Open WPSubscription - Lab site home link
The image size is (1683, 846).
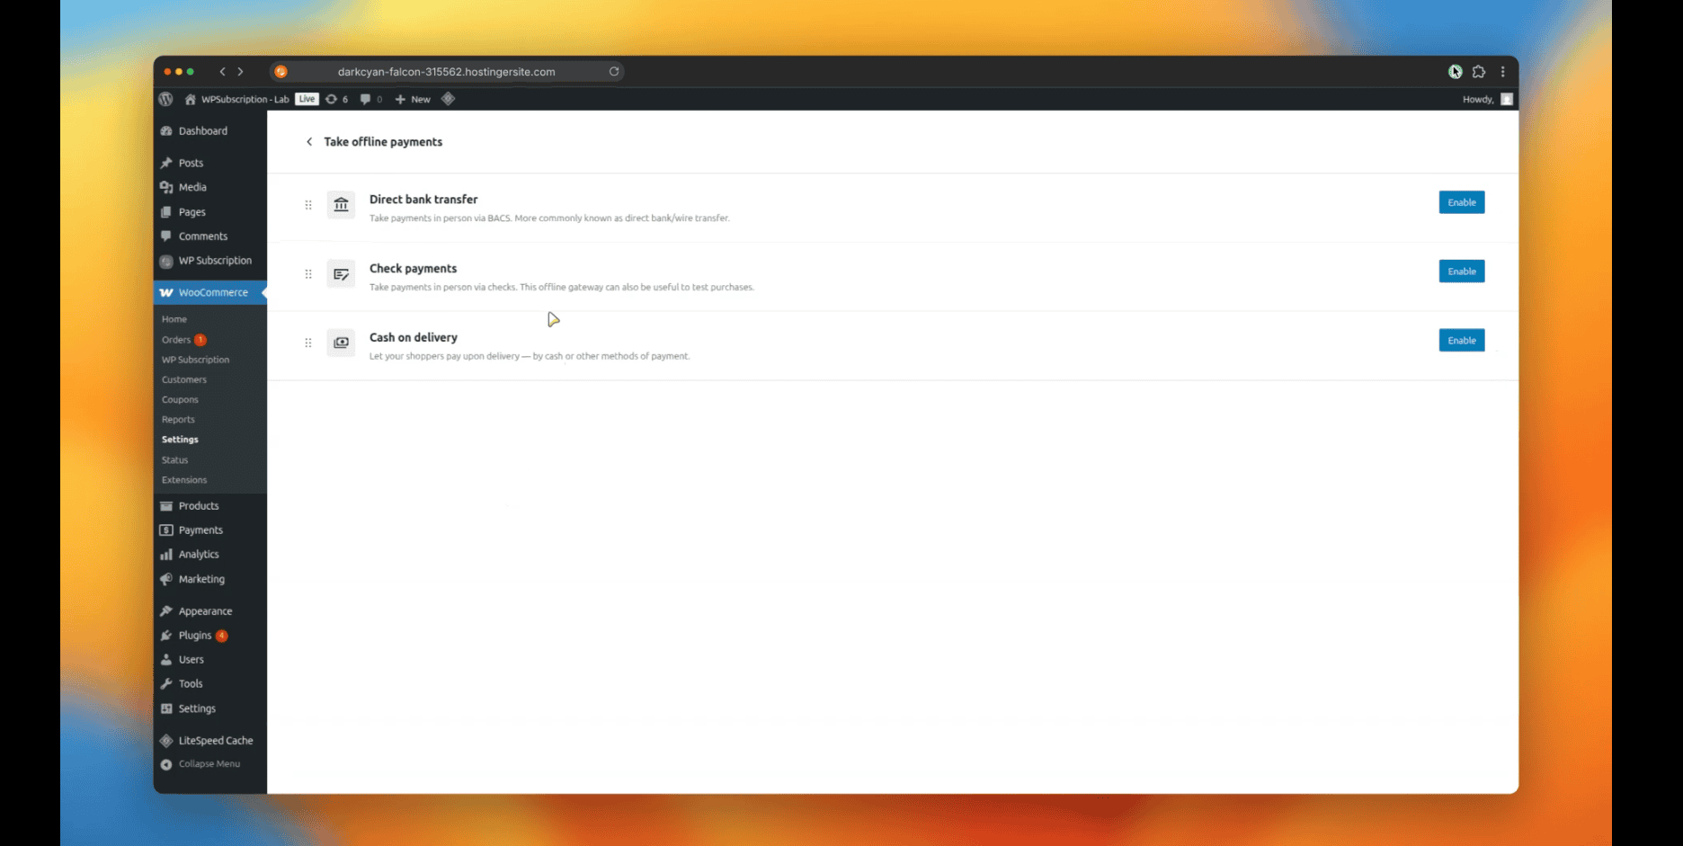point(237,99)
